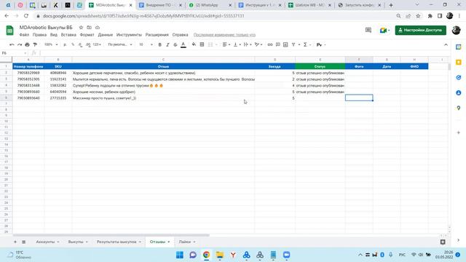Open the Инструменты menu
The height and width of the screenshot is (262, 466).
point(129,35)
